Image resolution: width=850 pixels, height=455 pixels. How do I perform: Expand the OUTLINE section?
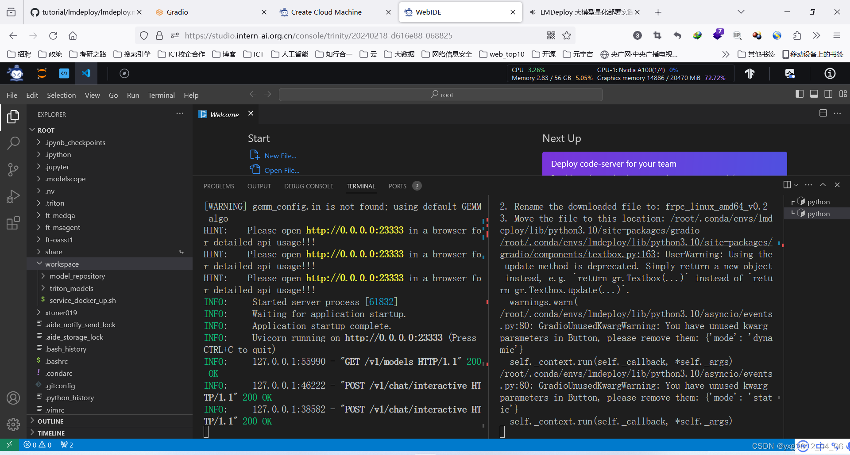[x=50, y=421]
